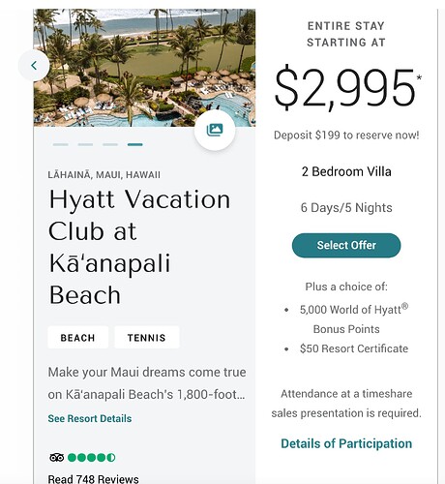The image size is (445, 484).
Task: Click Hyatt Vacation Club resort title
Action: (x=139, y=247)
